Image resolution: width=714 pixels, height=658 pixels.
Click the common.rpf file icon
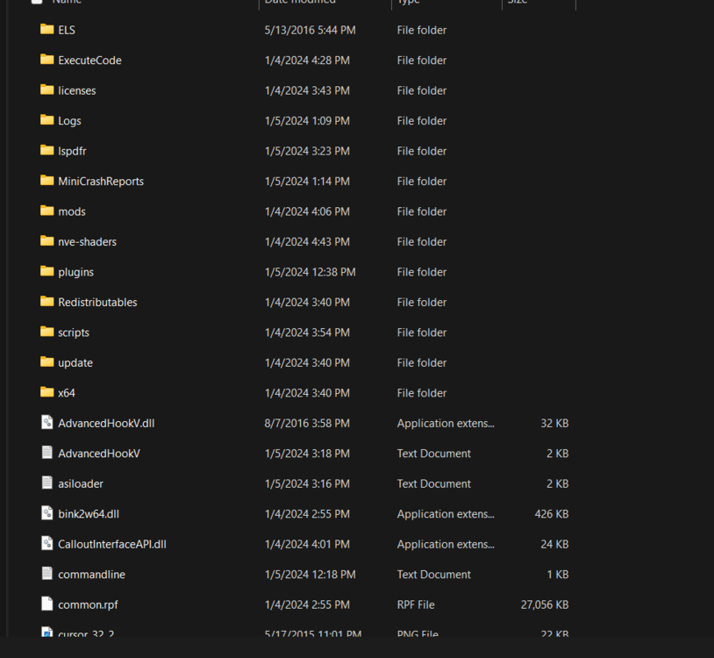46,604
